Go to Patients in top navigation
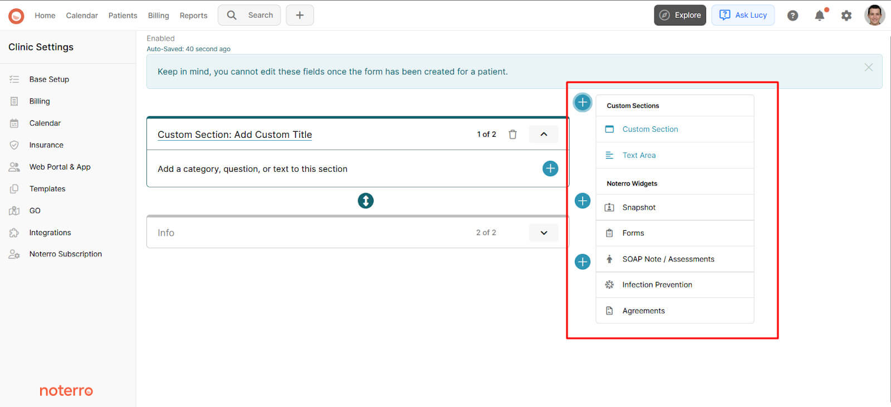This screenshot has height=407, width=891. click(123, 16)
